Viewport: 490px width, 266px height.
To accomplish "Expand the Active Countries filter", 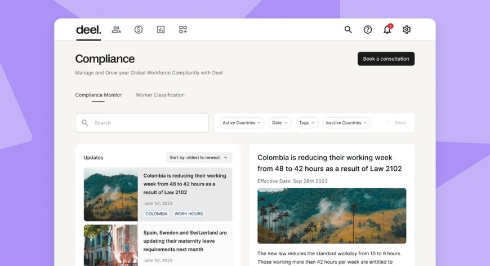I will [242, 123].
